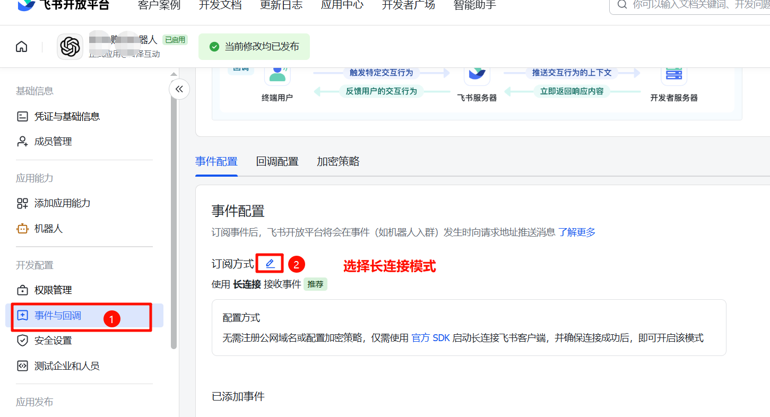Image resolution: width=770 pixels, height=417 pixels.
Task: Click the 机器人 robot icon
Action: click(22, 229)
